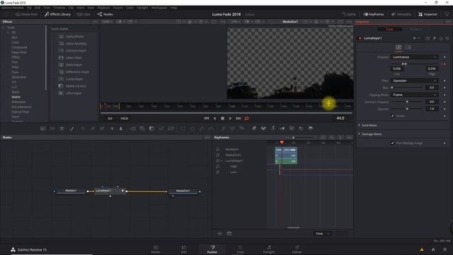Add a Background node from the toolbar
The width and height of the screenshot is (453, 255).
(x=43, y=128)
